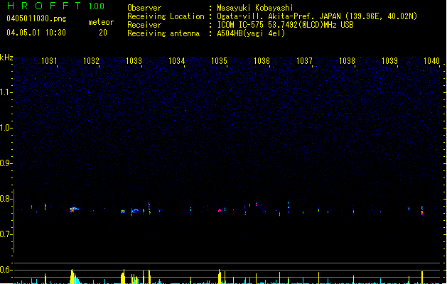Click the 1034 time axis marker
Screen dimensions: 447x284
tap(176, 60)
